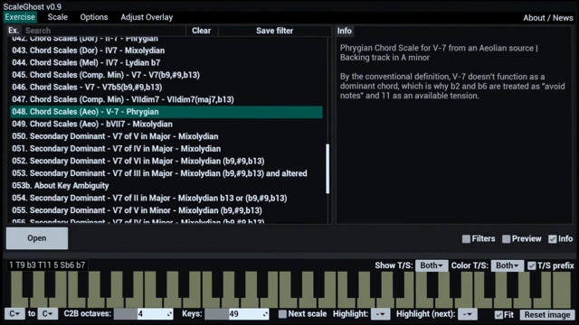This screenshot has height=325, width=579.
Task: Click the Open button
Action: pos(37,238)
